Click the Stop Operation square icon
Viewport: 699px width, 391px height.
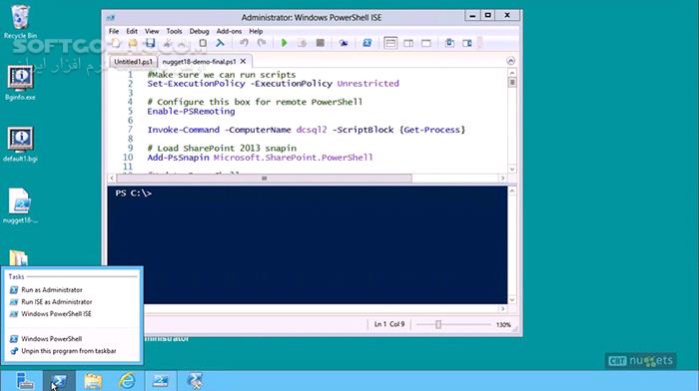[x=321, y=43]
